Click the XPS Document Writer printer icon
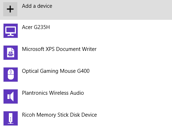Image resolution: width=172 pixels, height=129 pixels. [11, 53]
